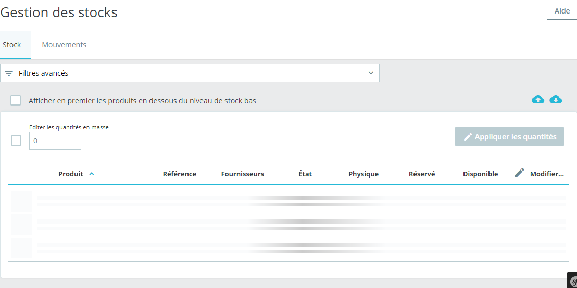Click the Produit sort arrow icon
The width and height of the screenshot is (577, 288).
tap(92, 174)
